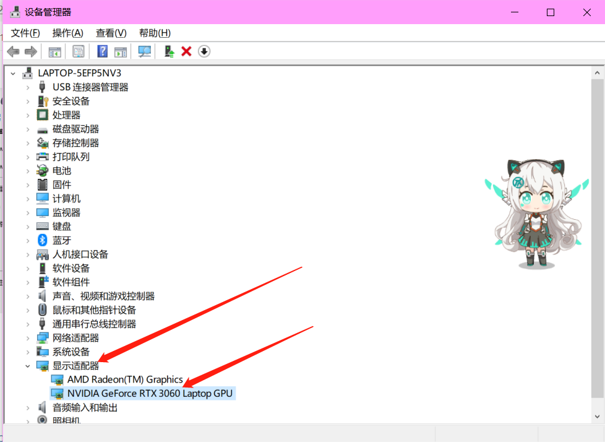Select the LAPTOP-5EFP5NV3 computer icon
The image size is (605, 442).
27,73
